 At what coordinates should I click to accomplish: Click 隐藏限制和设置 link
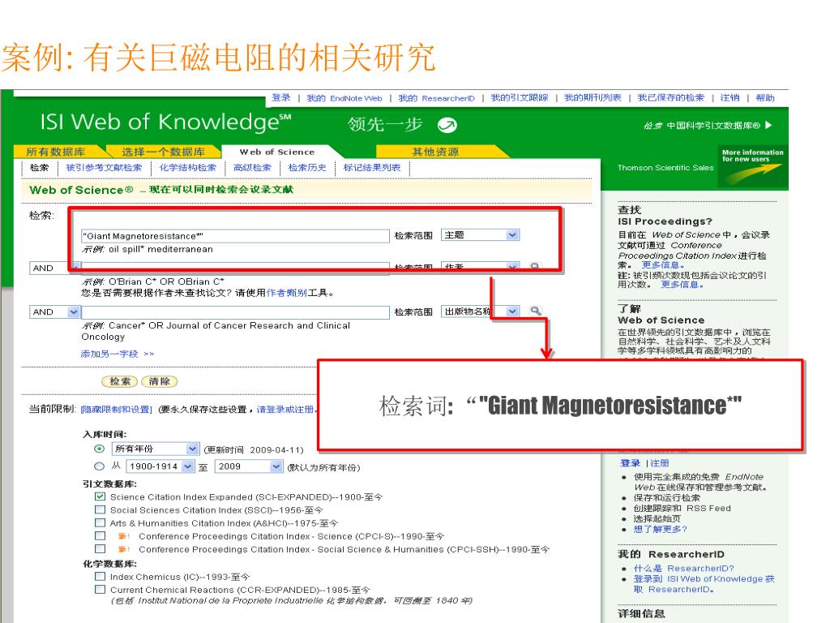coord(117,410)
